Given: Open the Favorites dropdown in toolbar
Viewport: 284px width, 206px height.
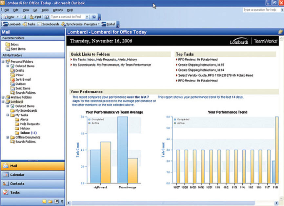Looking at the screenshot, I should pos(91,24).
